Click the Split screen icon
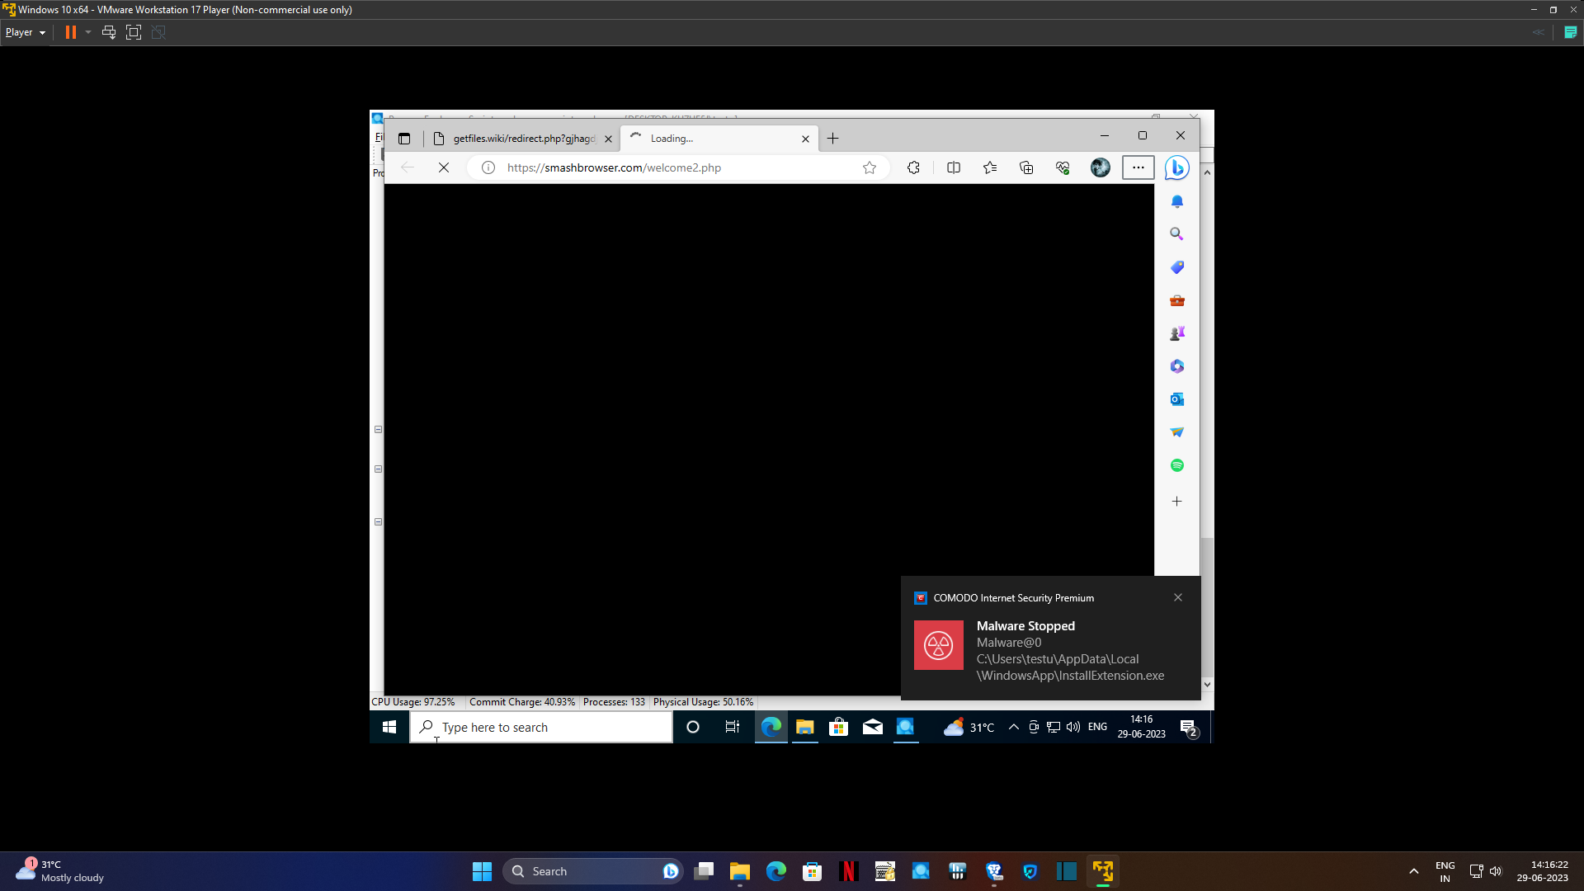Image resolution: width=1584 pixels, height=891 pixels. coord(954,167)
